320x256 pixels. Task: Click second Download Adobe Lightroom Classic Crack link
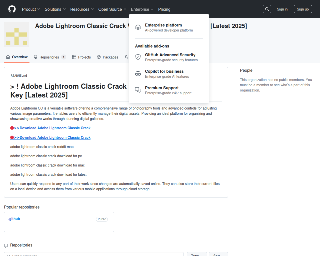50,137
